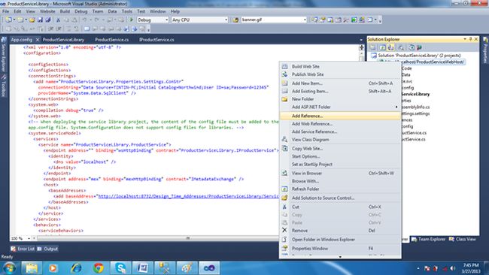The image size is (489, 275).
Task: Switch to the ProductService.cs tab
Action: pyautogui.click(x=111, y=40)
